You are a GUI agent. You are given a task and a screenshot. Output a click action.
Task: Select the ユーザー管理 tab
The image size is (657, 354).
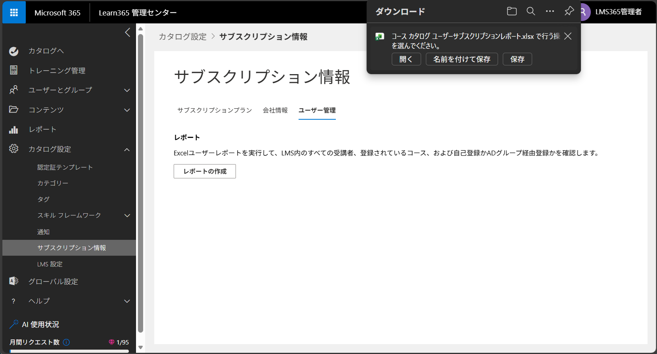pyautogui.click(x=317, y=110)
